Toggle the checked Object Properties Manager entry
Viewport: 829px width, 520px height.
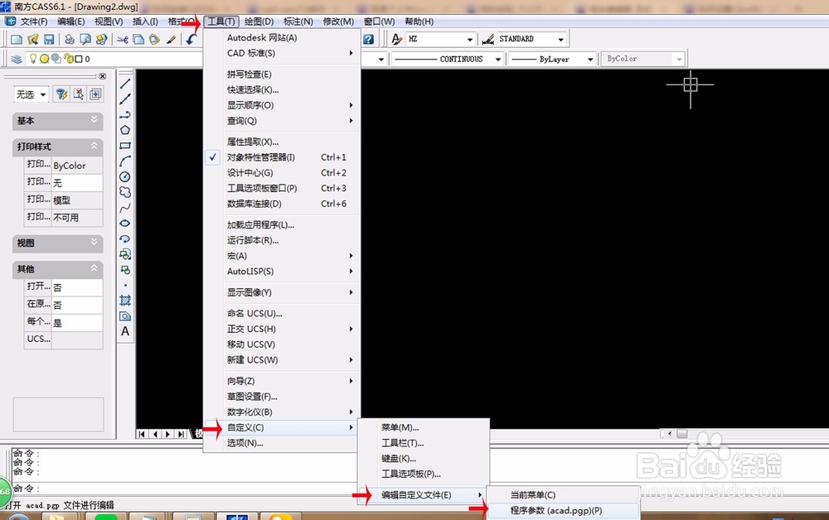click(x=282, y=157)
